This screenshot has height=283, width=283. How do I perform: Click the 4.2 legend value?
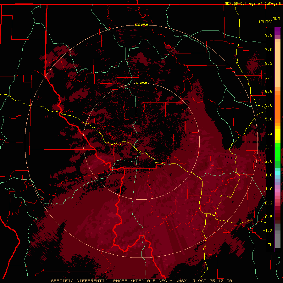point(269,133)
